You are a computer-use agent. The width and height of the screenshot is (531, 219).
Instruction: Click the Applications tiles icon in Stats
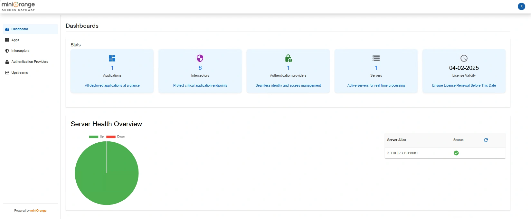[112, 58]
